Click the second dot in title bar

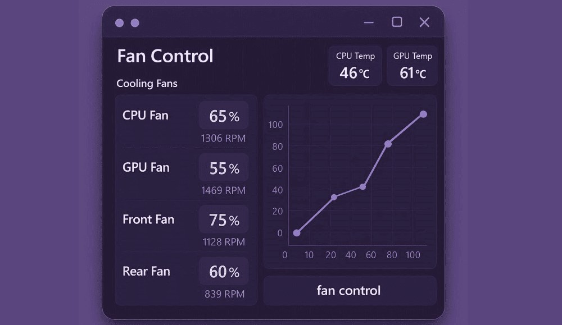pyautogui.click(x=135, y=23)
